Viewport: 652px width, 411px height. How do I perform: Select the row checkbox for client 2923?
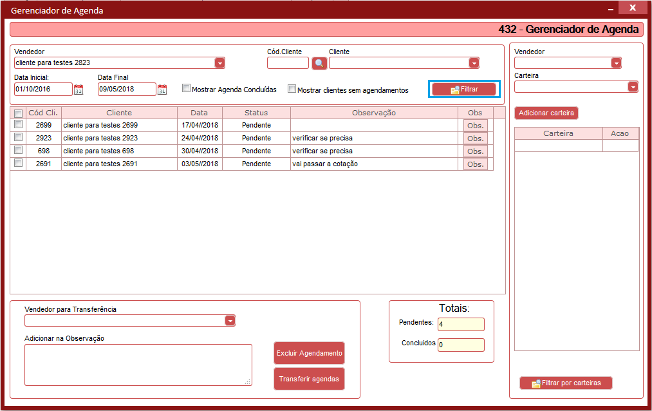tap(18, 137)
